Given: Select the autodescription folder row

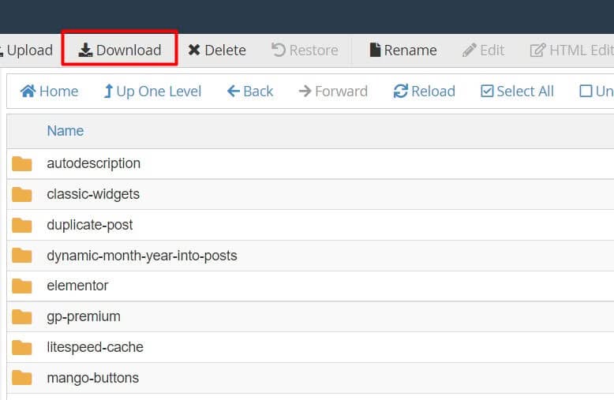Looking at the screenshot, I should click(310, 163).
